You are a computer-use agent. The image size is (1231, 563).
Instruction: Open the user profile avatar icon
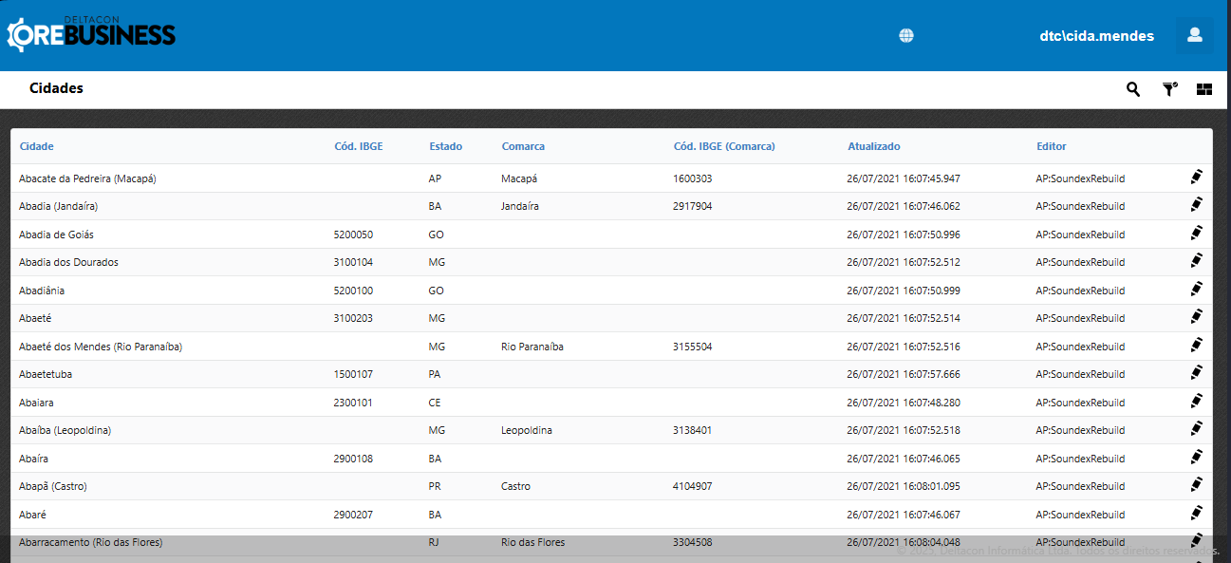click(1194, 35)
